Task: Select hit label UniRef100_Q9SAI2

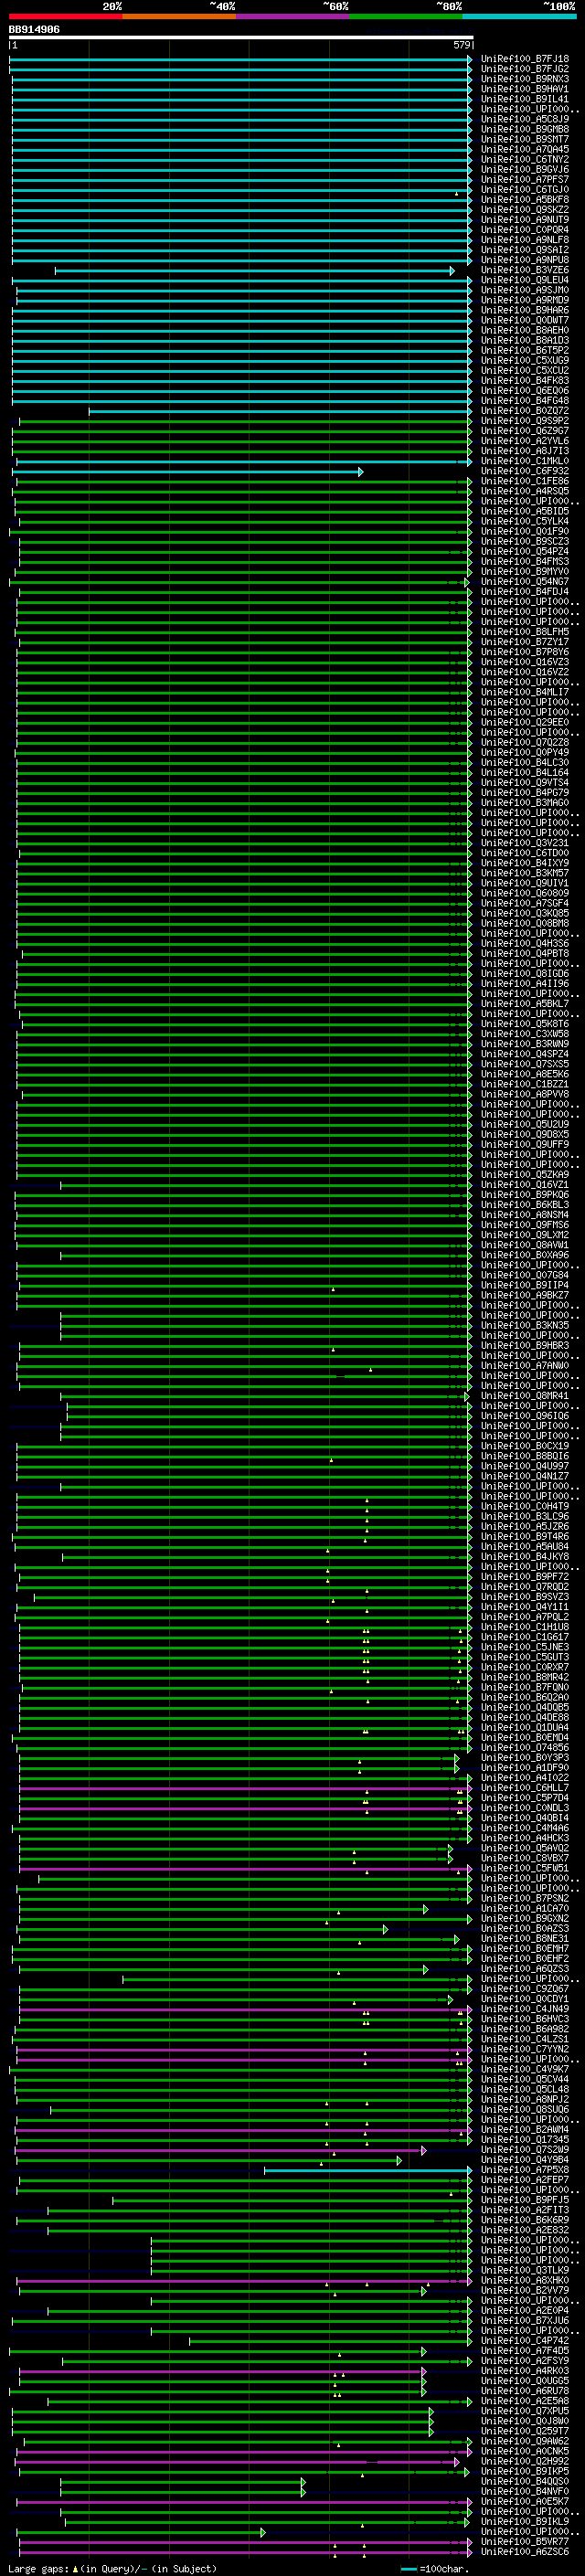Action: pyautogui.click(x=524, y=251)
